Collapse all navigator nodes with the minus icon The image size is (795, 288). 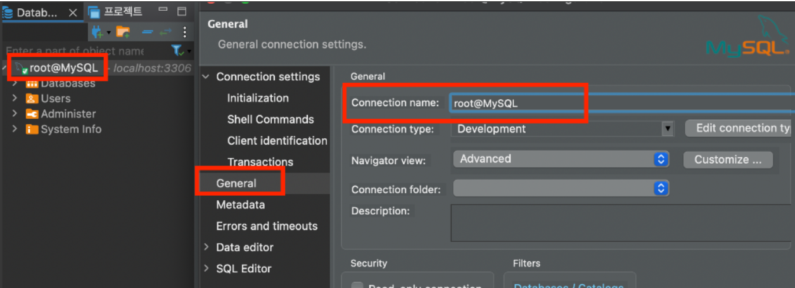coord(147,32)
